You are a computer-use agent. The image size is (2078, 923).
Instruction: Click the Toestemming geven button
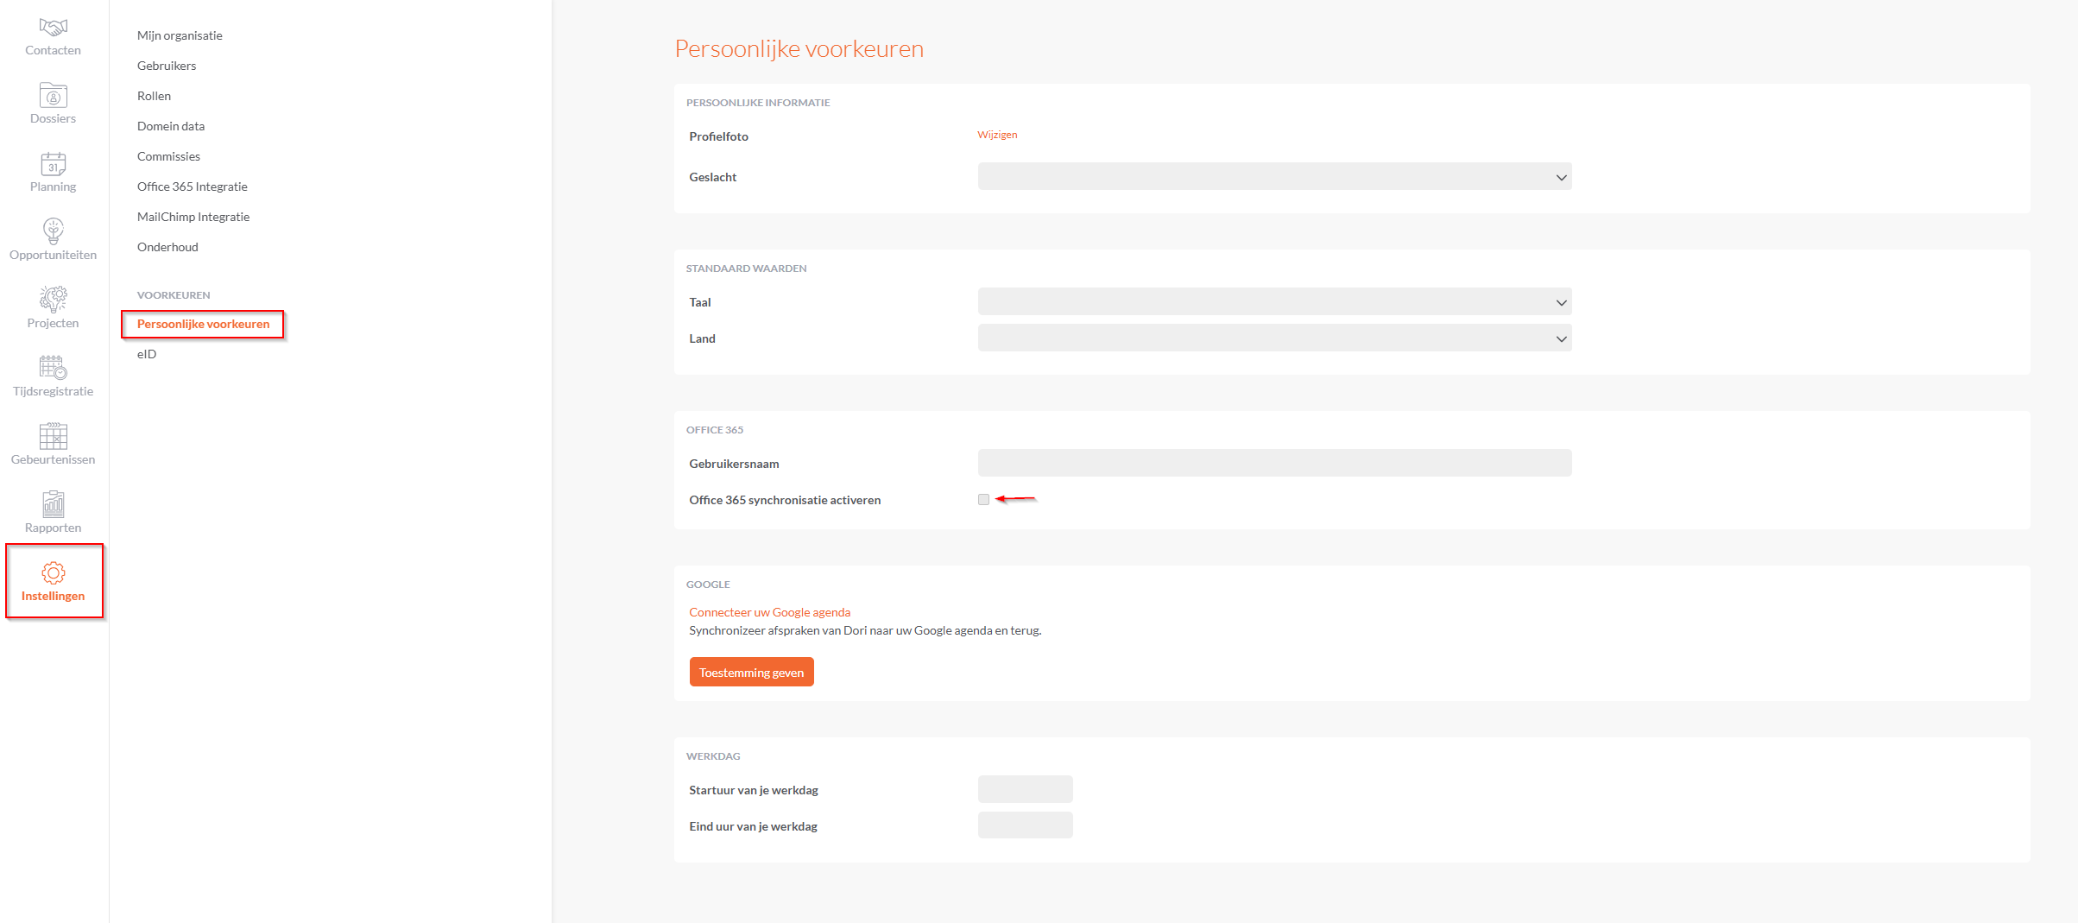click(x=751, y=673)
